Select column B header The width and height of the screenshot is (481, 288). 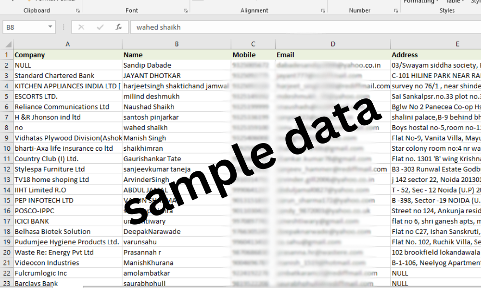[177, 44]
